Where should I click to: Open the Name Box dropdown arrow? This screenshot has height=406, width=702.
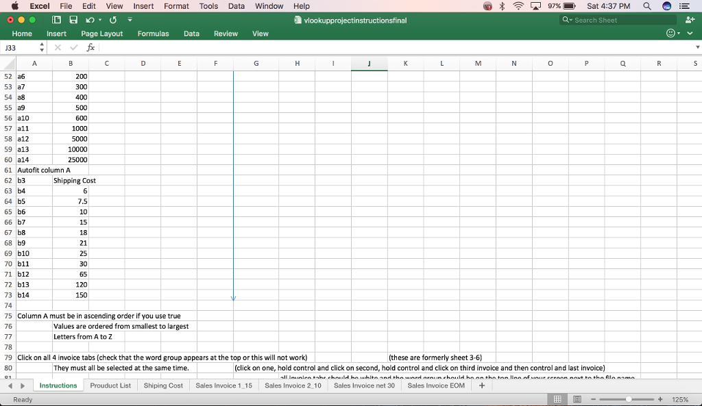pyautogui.click(x=41, y=49)
